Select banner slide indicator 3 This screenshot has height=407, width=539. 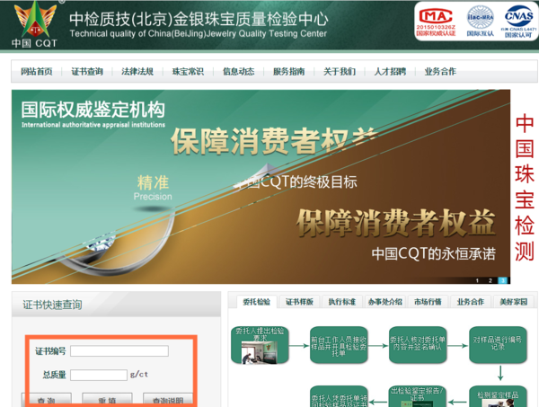point(502,280)
